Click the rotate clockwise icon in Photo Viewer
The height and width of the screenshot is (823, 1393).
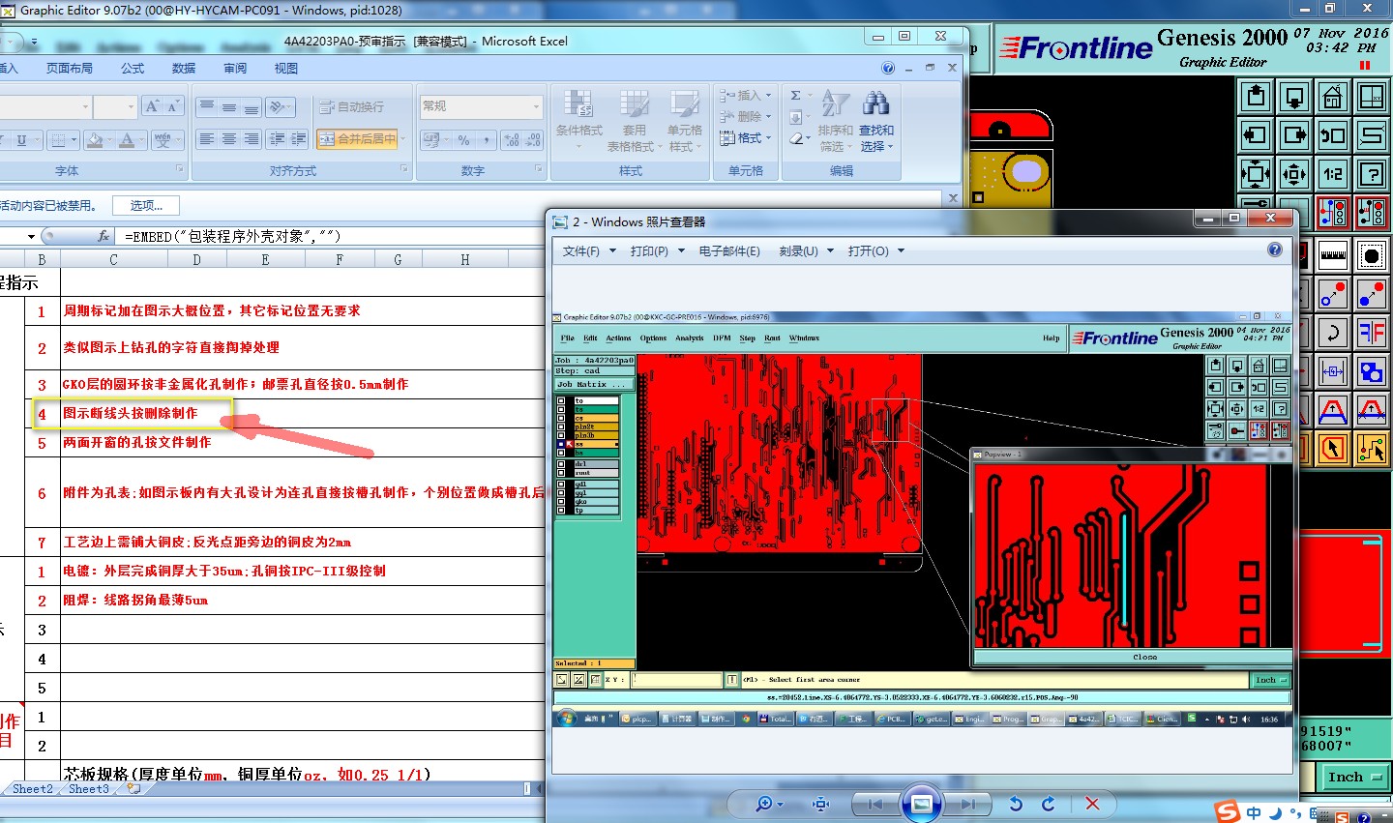[x=1049, y=804]
